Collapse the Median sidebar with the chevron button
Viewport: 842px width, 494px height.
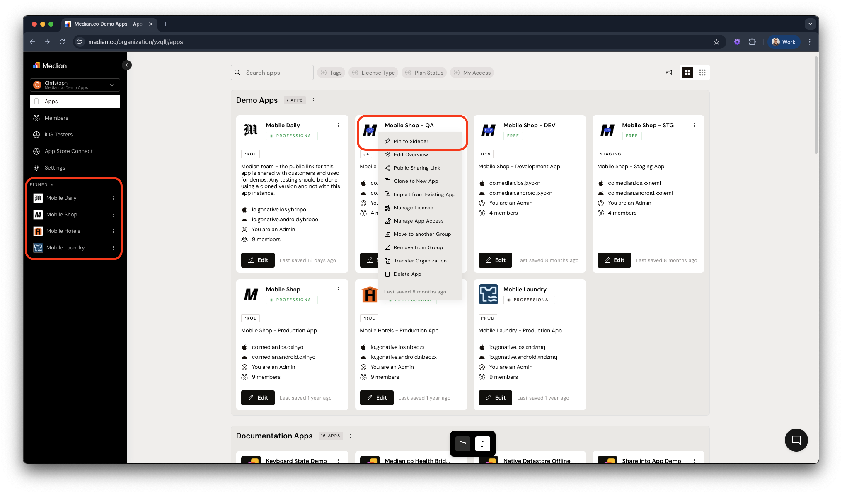coord(127,65)
